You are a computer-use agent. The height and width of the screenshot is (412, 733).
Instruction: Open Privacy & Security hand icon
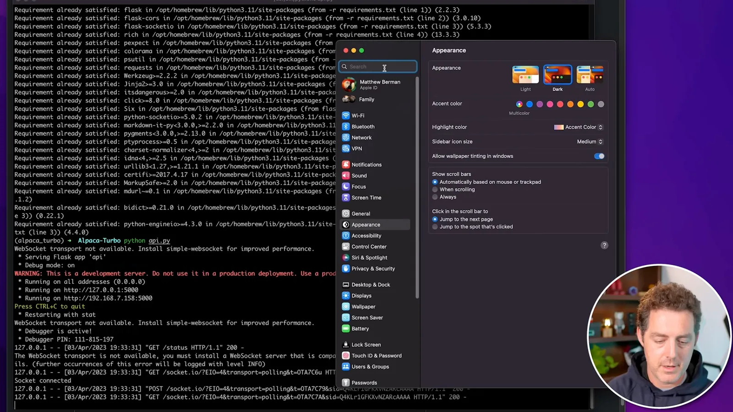pyautogui.click(x=346, y=269)
